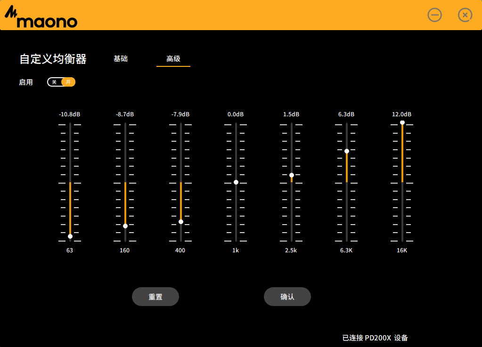The height and width of the screenshot is (347, 482).
Task: Click the orange 开 side of 启用 toggle
Action: tap(68, 82)
